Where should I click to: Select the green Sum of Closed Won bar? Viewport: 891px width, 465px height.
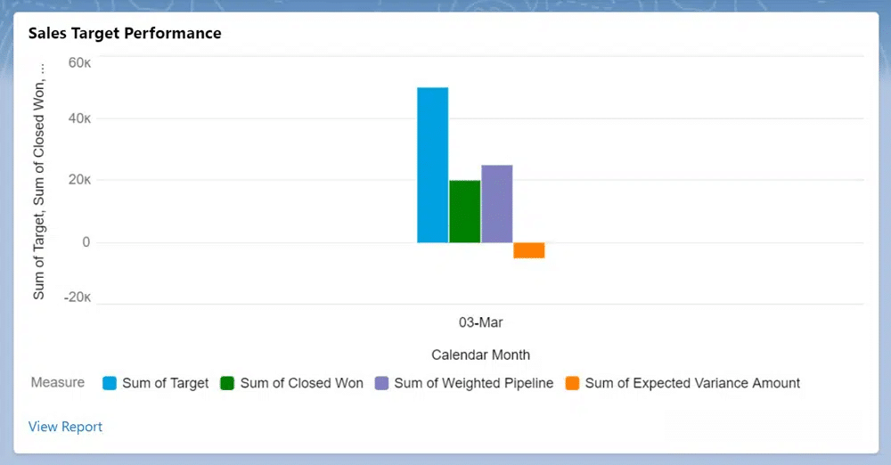point(464,211)
